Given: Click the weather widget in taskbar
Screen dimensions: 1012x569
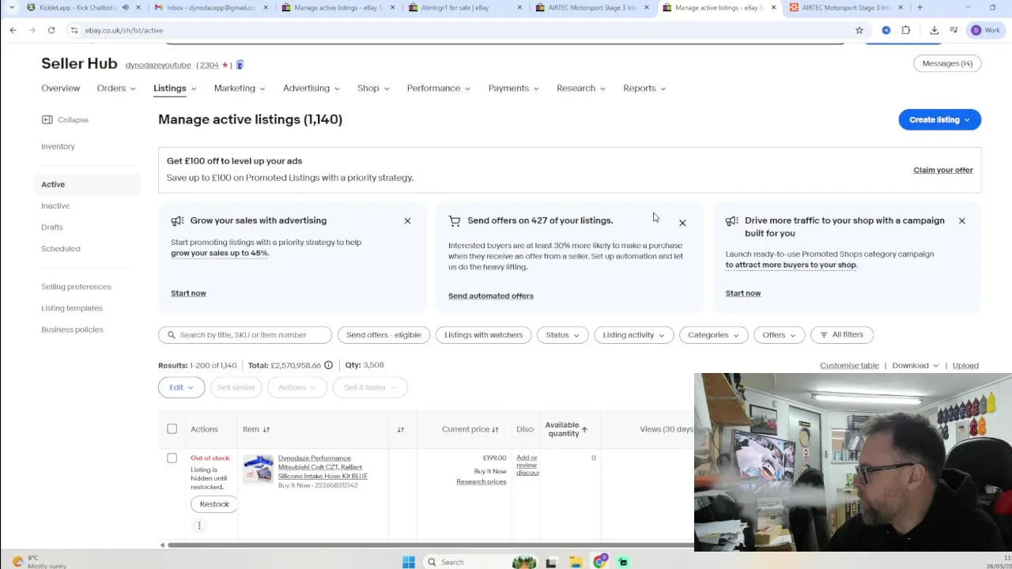Looking at the screenshot, I should coord(40,562).
